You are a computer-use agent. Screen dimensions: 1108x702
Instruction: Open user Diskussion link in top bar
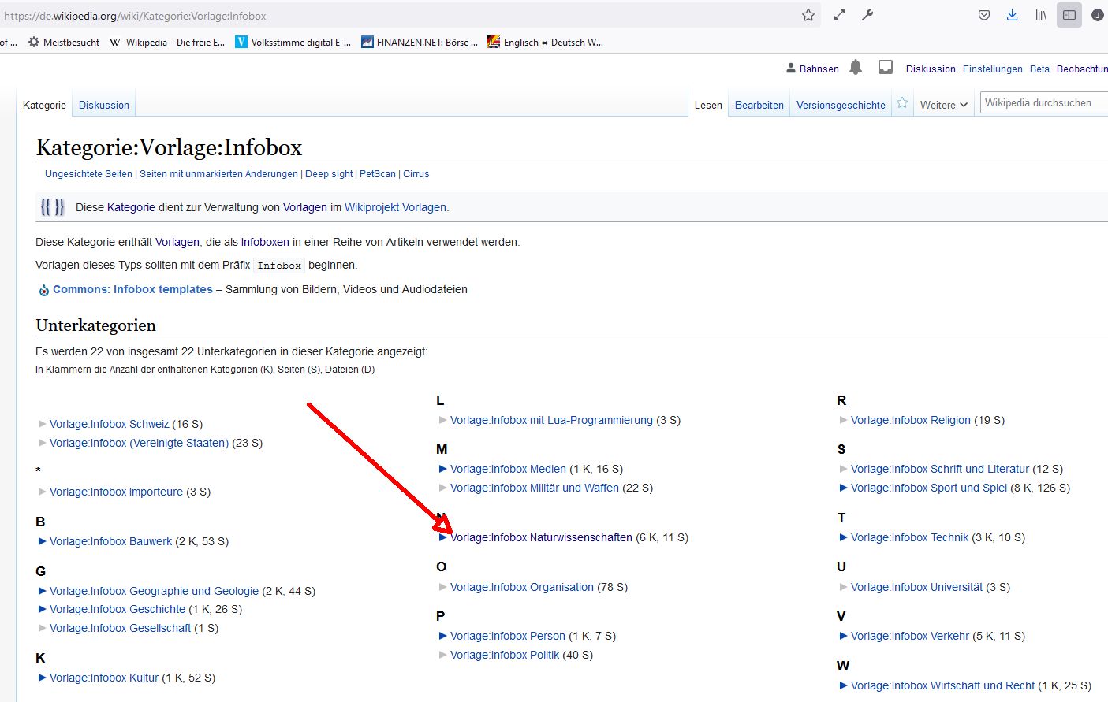click(931, 69)
